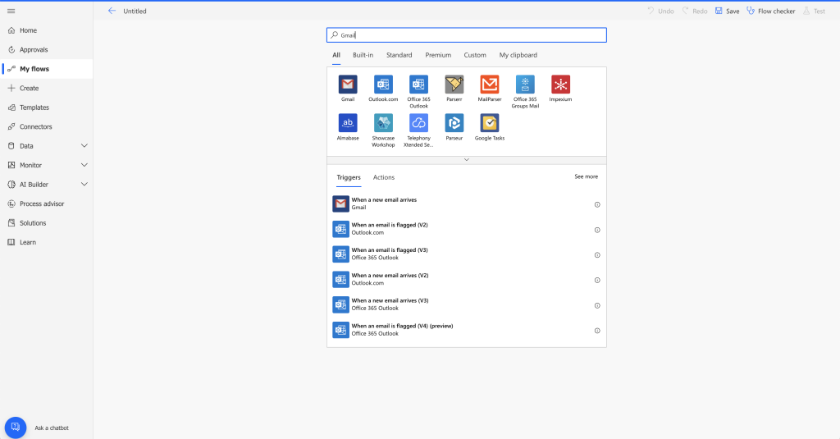
Task: Open the Ask a chatbot bubble
Action: pyautogui.click(x=16, y=428)
